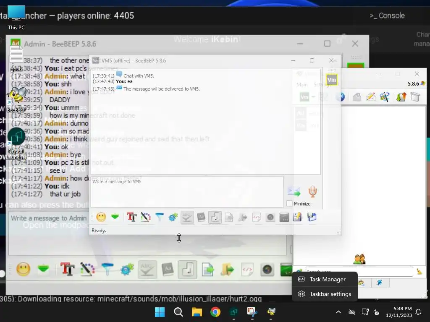Click camera icon in Admin chat toolbar
This screenshot has height=322, width=430.
coord(267,270)
